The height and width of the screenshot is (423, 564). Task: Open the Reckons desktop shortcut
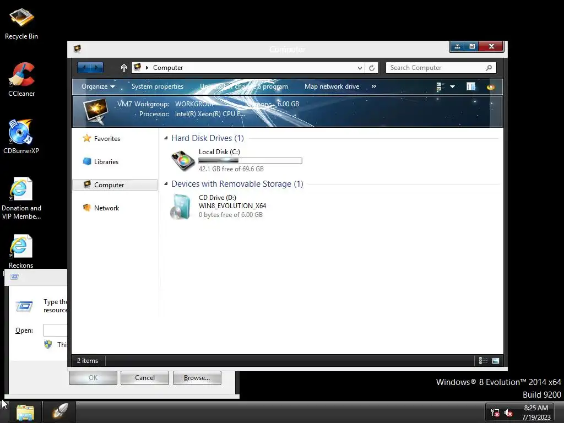coord(21,251)
